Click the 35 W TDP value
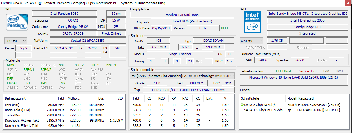Viewport: 352px width, 133px height. [116, 20]
